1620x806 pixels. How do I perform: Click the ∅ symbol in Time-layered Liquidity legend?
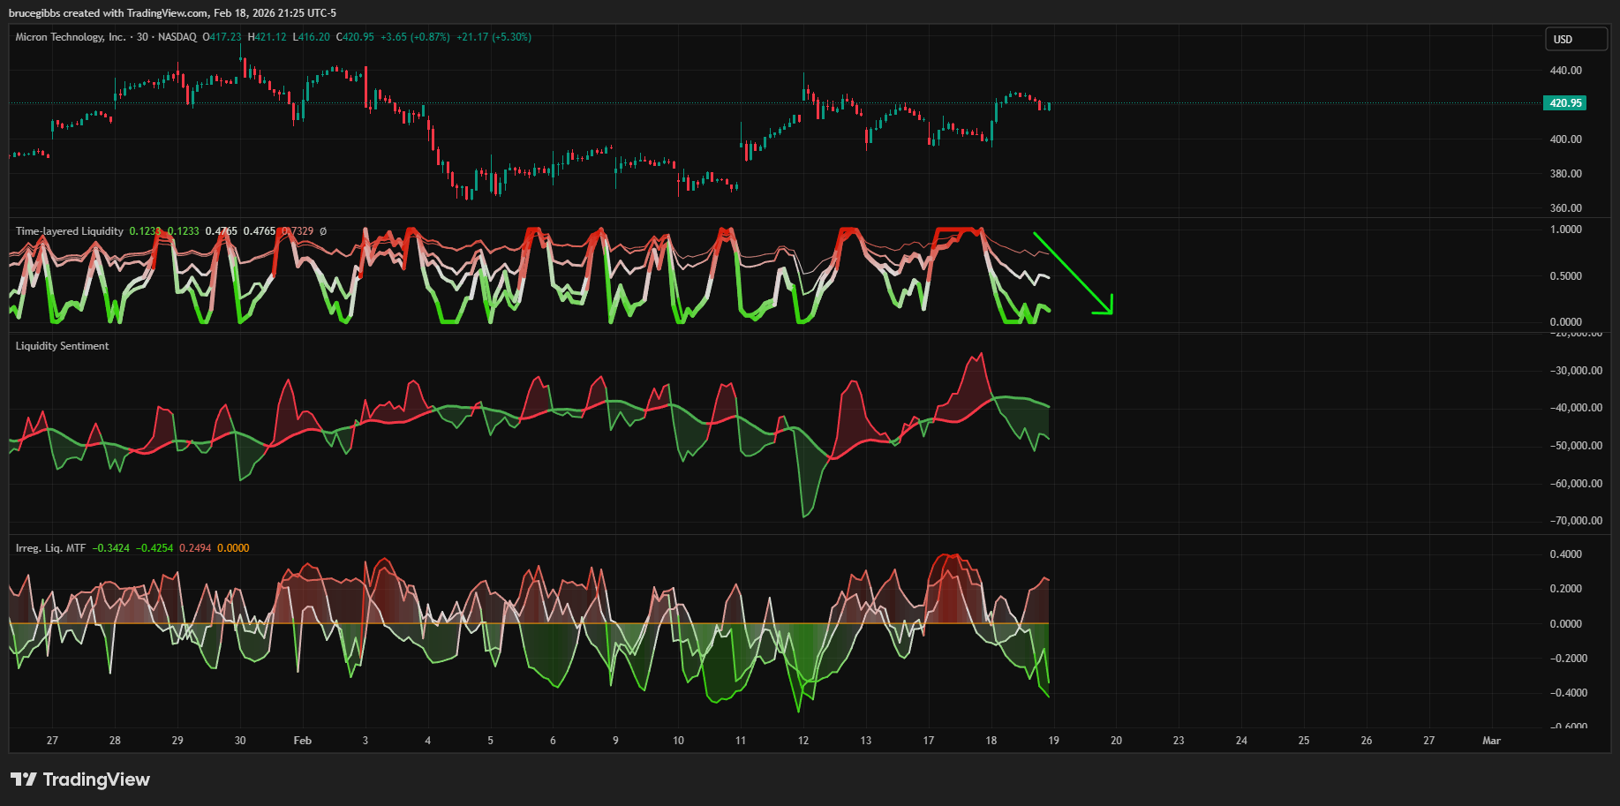pyautogui.click(x=323, y=231)
